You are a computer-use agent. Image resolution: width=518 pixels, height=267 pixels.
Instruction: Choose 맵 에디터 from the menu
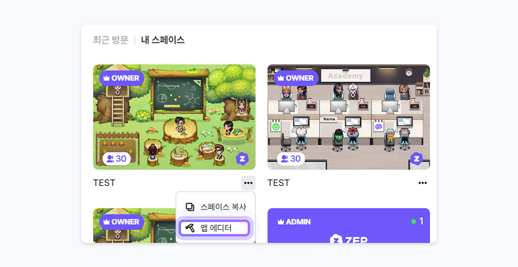coord(215,228)
